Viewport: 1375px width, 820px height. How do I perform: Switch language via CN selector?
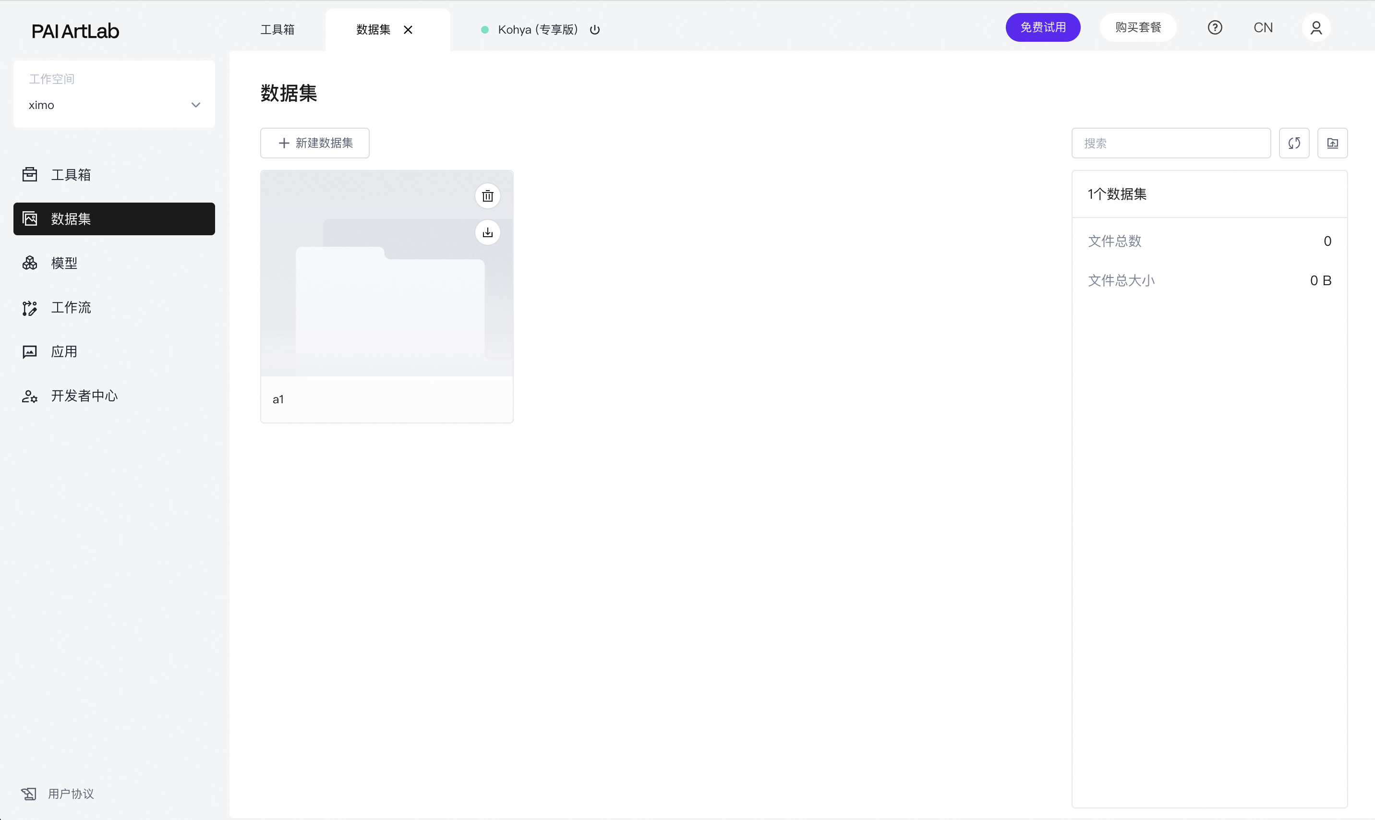coord(1263,28)
